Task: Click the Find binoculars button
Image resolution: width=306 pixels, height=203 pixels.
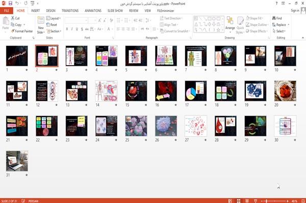Action: (x=277, y=18)
